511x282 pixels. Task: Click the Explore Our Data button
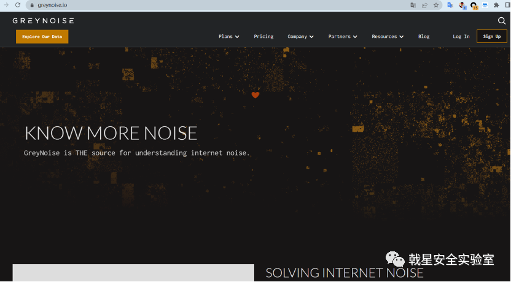click(42, 37)
